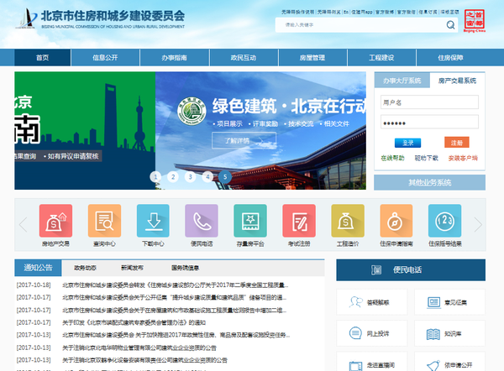This screenshot has width=504, height=371.
Task: Open the 工程建设 navigation item
Action: coord(381,58)
